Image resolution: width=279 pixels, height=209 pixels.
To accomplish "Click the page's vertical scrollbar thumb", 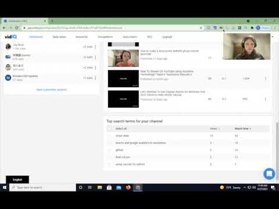I will [277, 145].
